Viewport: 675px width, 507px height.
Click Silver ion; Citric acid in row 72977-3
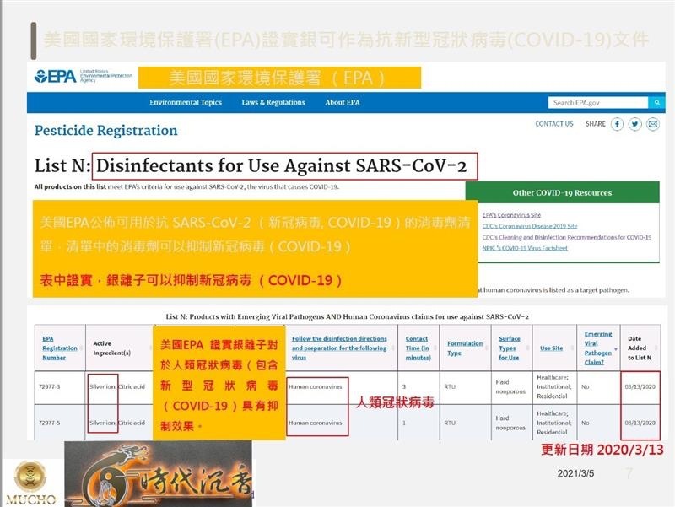pos(117,386)
